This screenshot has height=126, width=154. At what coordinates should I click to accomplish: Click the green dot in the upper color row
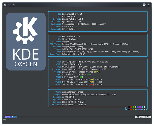coord(133,107)
